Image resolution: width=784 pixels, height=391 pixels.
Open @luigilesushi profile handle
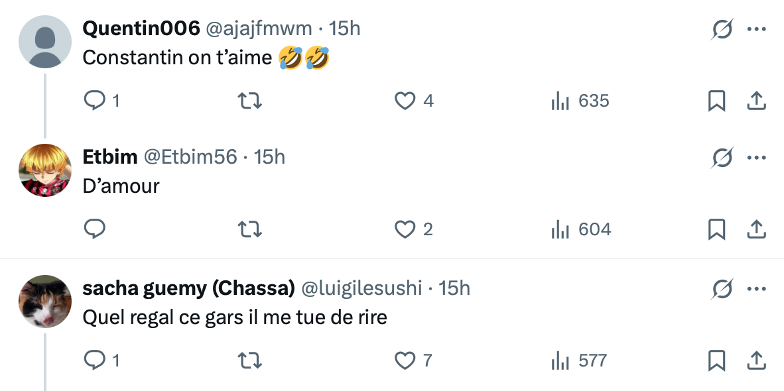point(361,288)
